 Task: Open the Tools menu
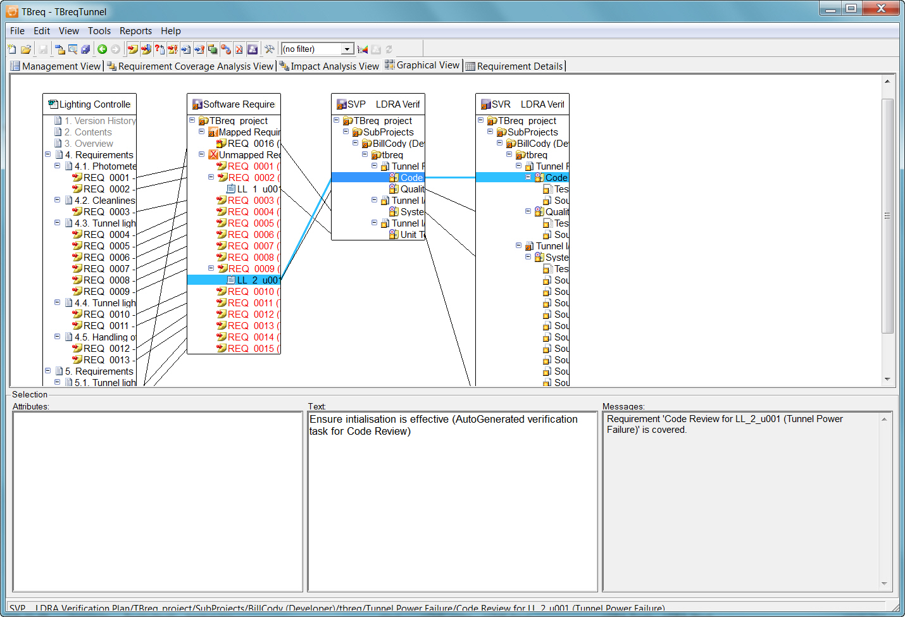[99, 31]
